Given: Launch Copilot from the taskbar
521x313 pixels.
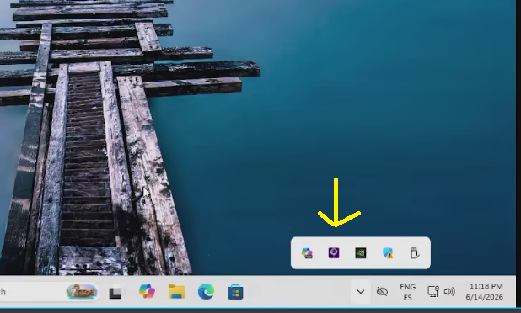Looking at the screenshot, I should pyautogui.click(x=147, y=292).
